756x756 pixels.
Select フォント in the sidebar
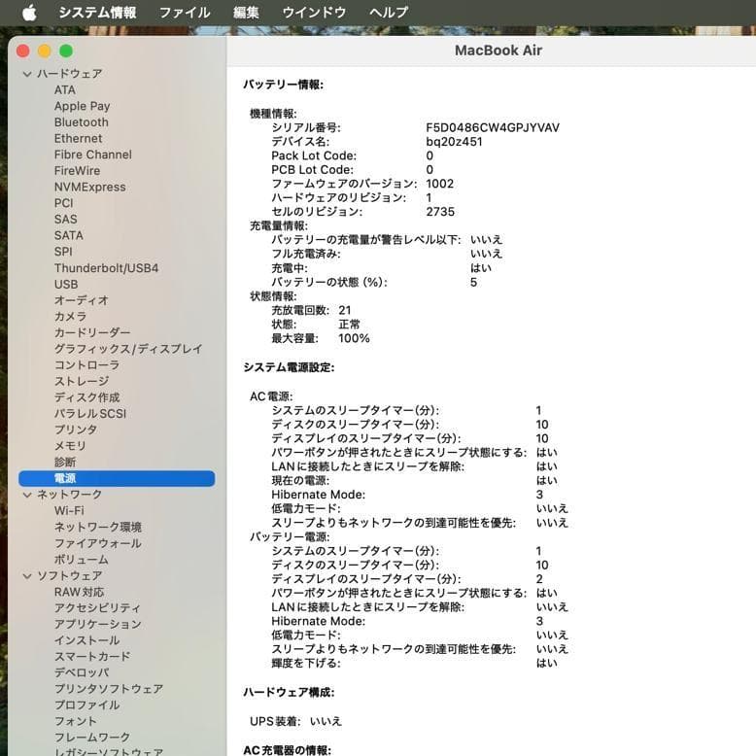(x=76, y=721)
